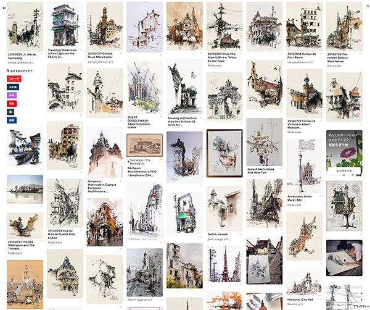Viewport: 370px width, 310px height.
Task: Open flickr.com link under Antwerpen, Grote Markt
Action: (x=294, y=205)
